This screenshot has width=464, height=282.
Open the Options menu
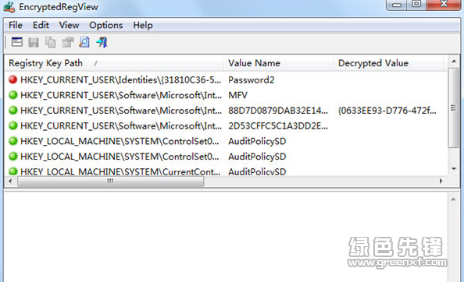pyautogui.click(x=106, y=26)
